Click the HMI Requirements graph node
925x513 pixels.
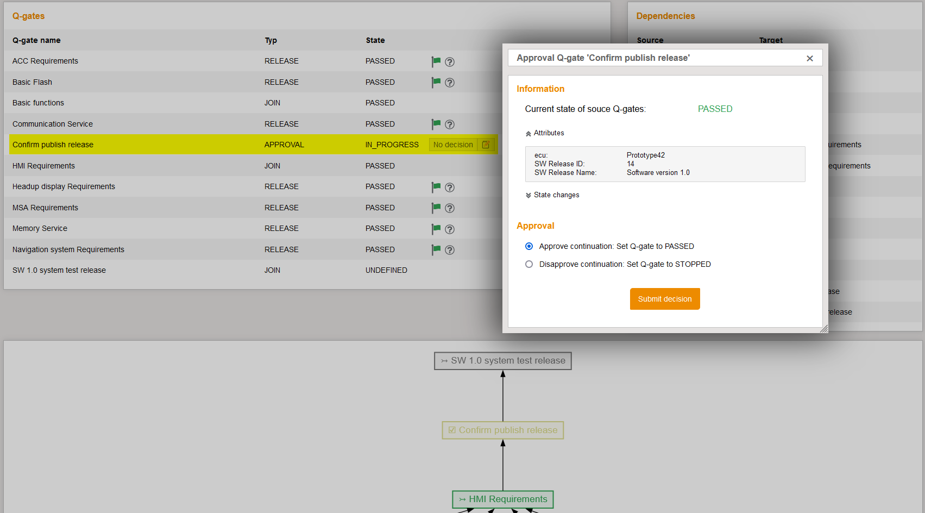coord(502,499)
